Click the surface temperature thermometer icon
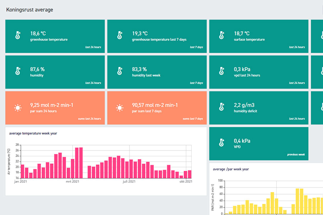The height and width of the screenshot is (215, 323). (x=221, y=35)
